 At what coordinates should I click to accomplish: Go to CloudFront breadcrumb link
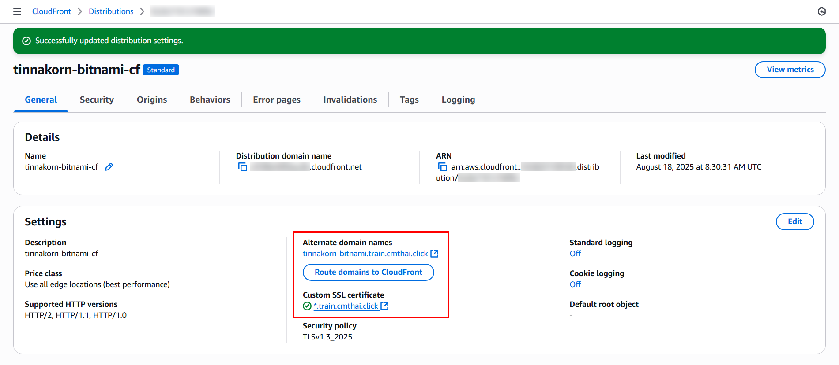52,11
